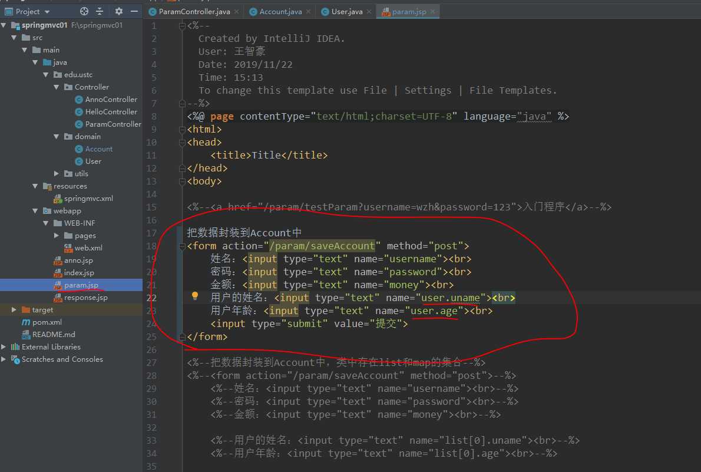Screen dimensions: 701x472
Task: Close the User.java tab
Action: (x=369, y=12)
